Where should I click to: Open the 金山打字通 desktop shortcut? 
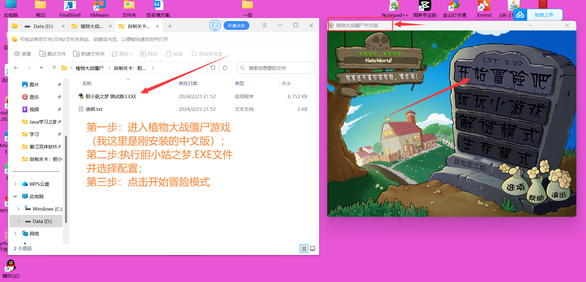(454, 9)
